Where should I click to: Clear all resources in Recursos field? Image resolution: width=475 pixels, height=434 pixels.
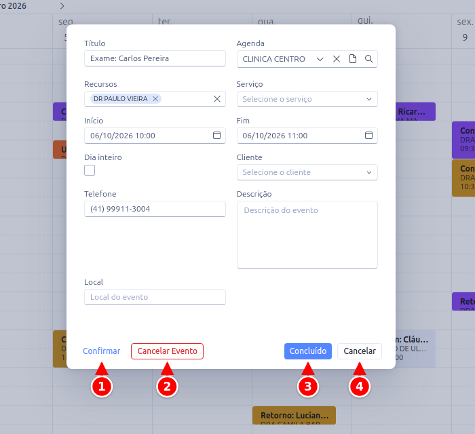pyautogui.click(x=217, y=99)
